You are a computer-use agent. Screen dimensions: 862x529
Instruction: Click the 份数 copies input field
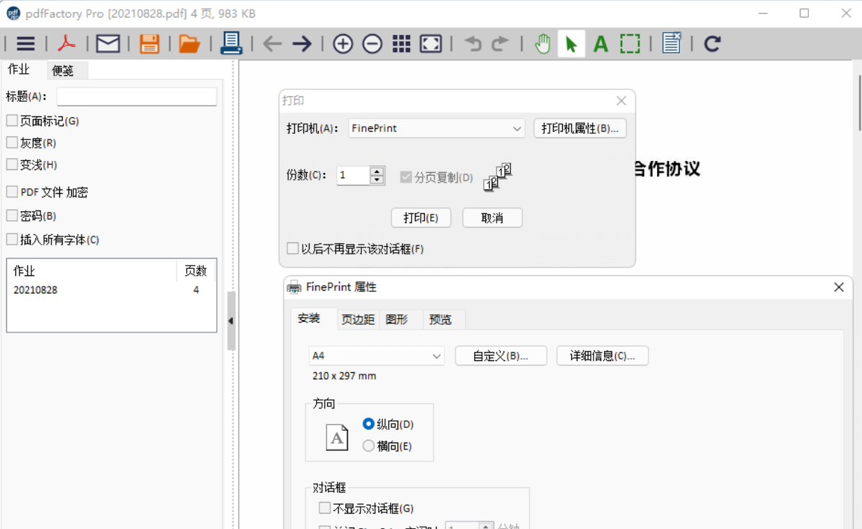[x=353, y=176]
